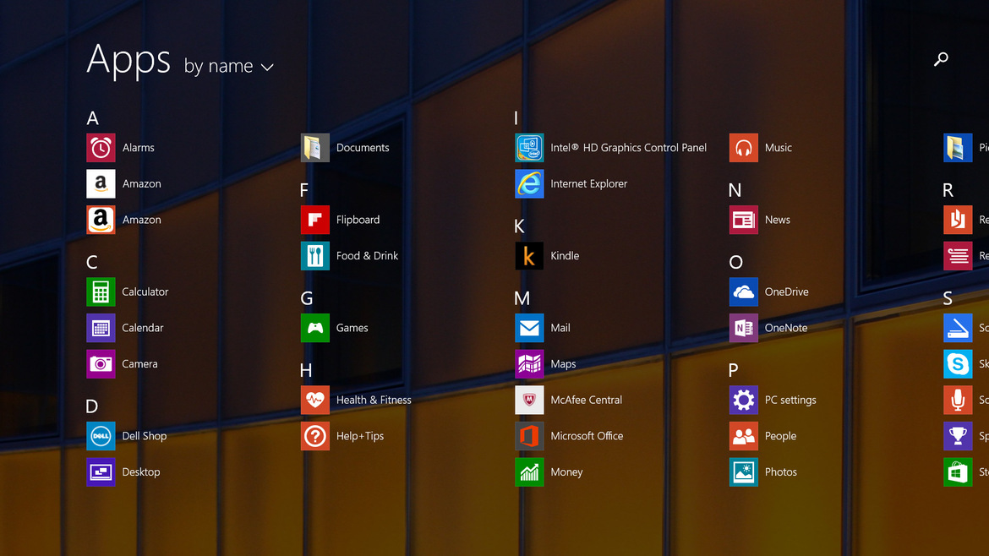Select the letter F group header
Image resolution: width=989 pixels, height=556 pixels.
tap(304, 190)
